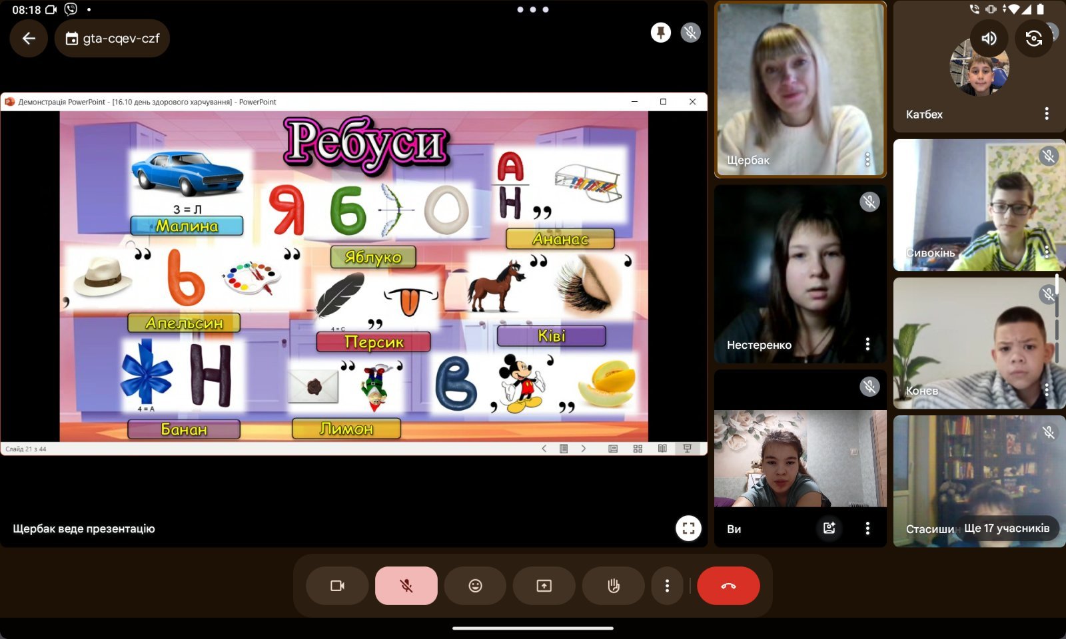
Task: Select Конєв participant video tile
Action: 978,343
